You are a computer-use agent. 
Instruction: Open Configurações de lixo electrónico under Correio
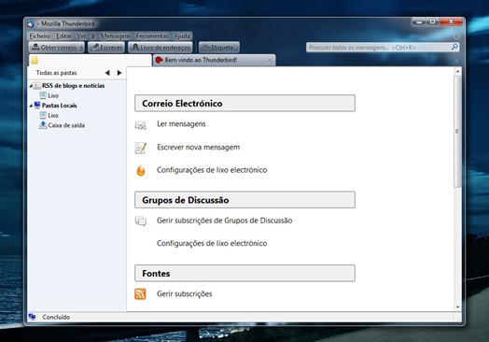tap(212, 170)
